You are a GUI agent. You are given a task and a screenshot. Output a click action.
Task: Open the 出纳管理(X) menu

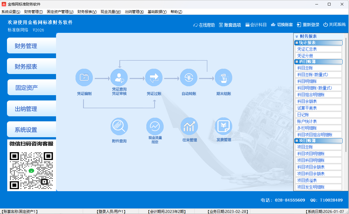(134, 12)
